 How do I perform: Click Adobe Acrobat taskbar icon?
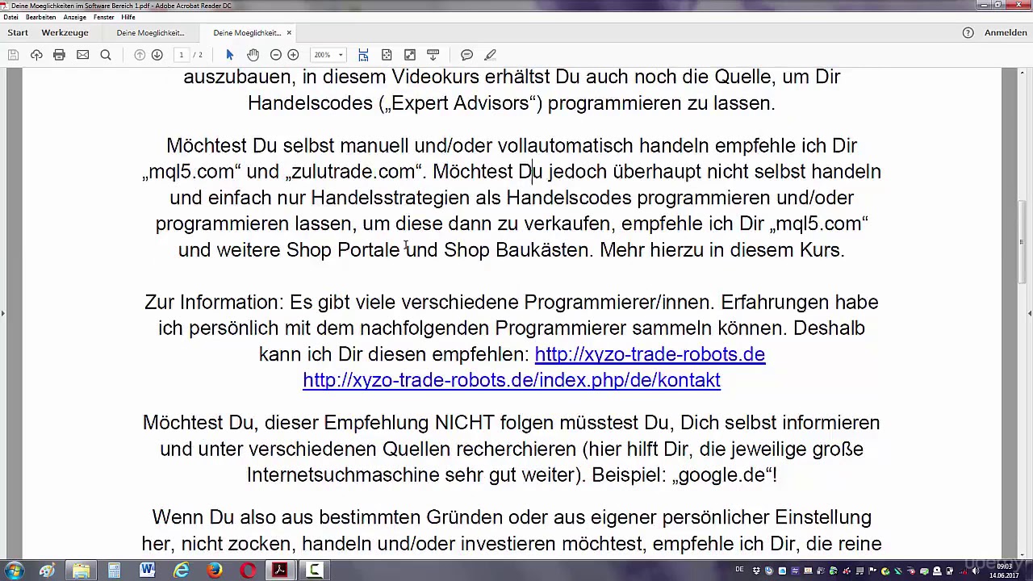click(280, 571)
